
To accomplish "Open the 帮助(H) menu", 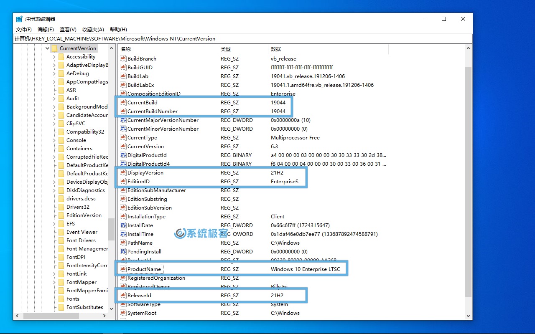I will tap(118, 30).
